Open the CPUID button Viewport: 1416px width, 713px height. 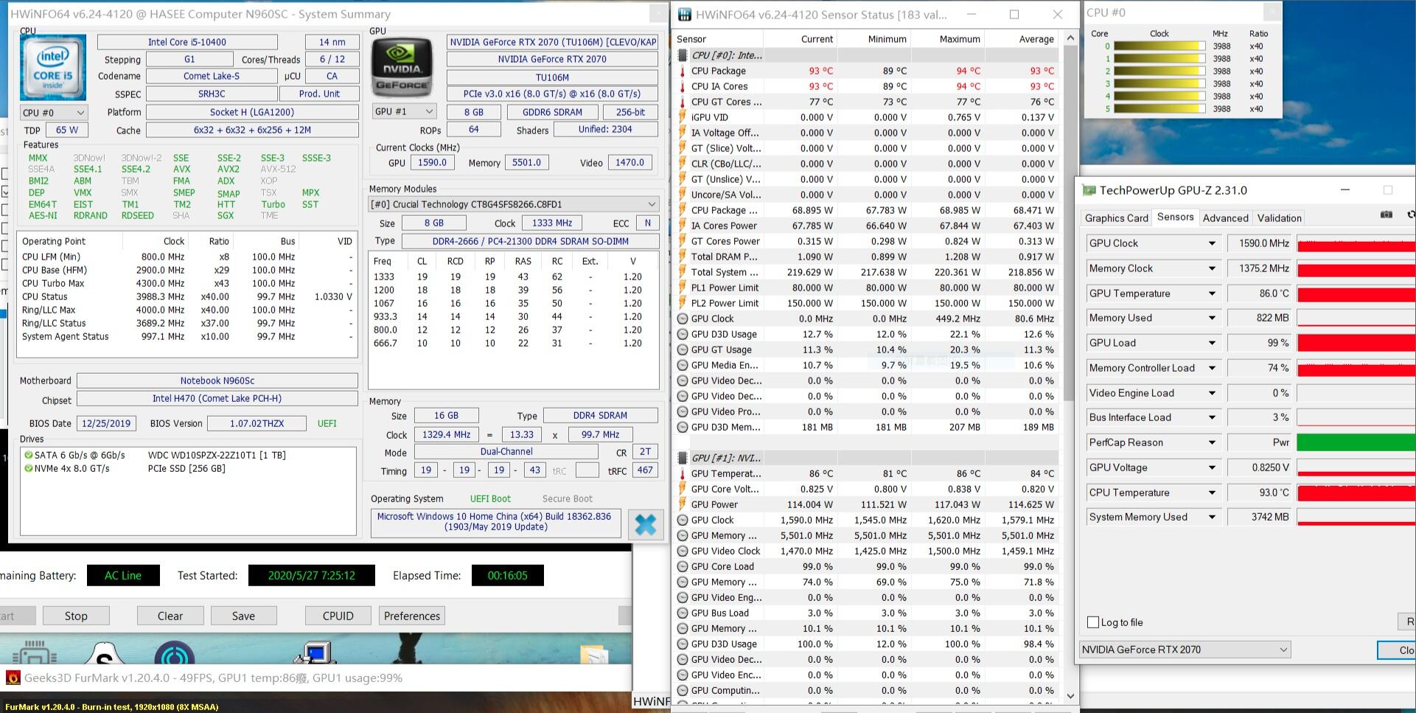(x=338, y=616)
